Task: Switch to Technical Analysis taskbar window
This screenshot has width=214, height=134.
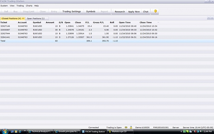Action: [40, 132]
